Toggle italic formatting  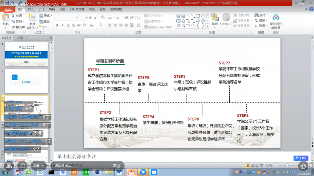pos(62,25)
